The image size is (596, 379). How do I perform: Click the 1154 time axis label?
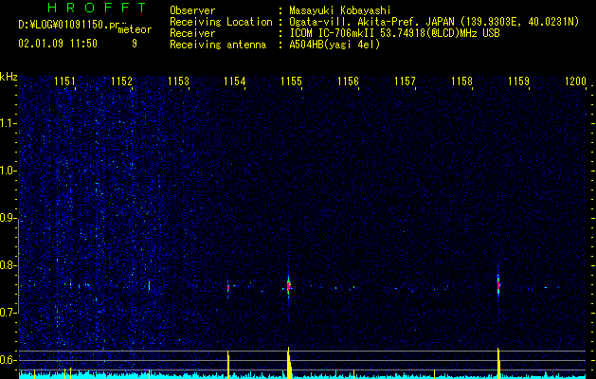(x=235, y=81)
